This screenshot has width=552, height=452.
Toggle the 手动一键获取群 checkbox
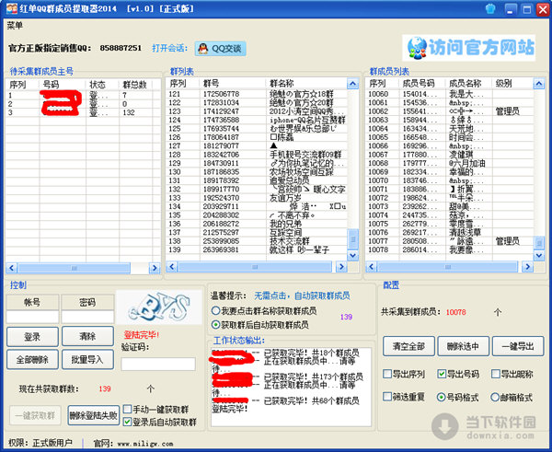tap(128, 409)
